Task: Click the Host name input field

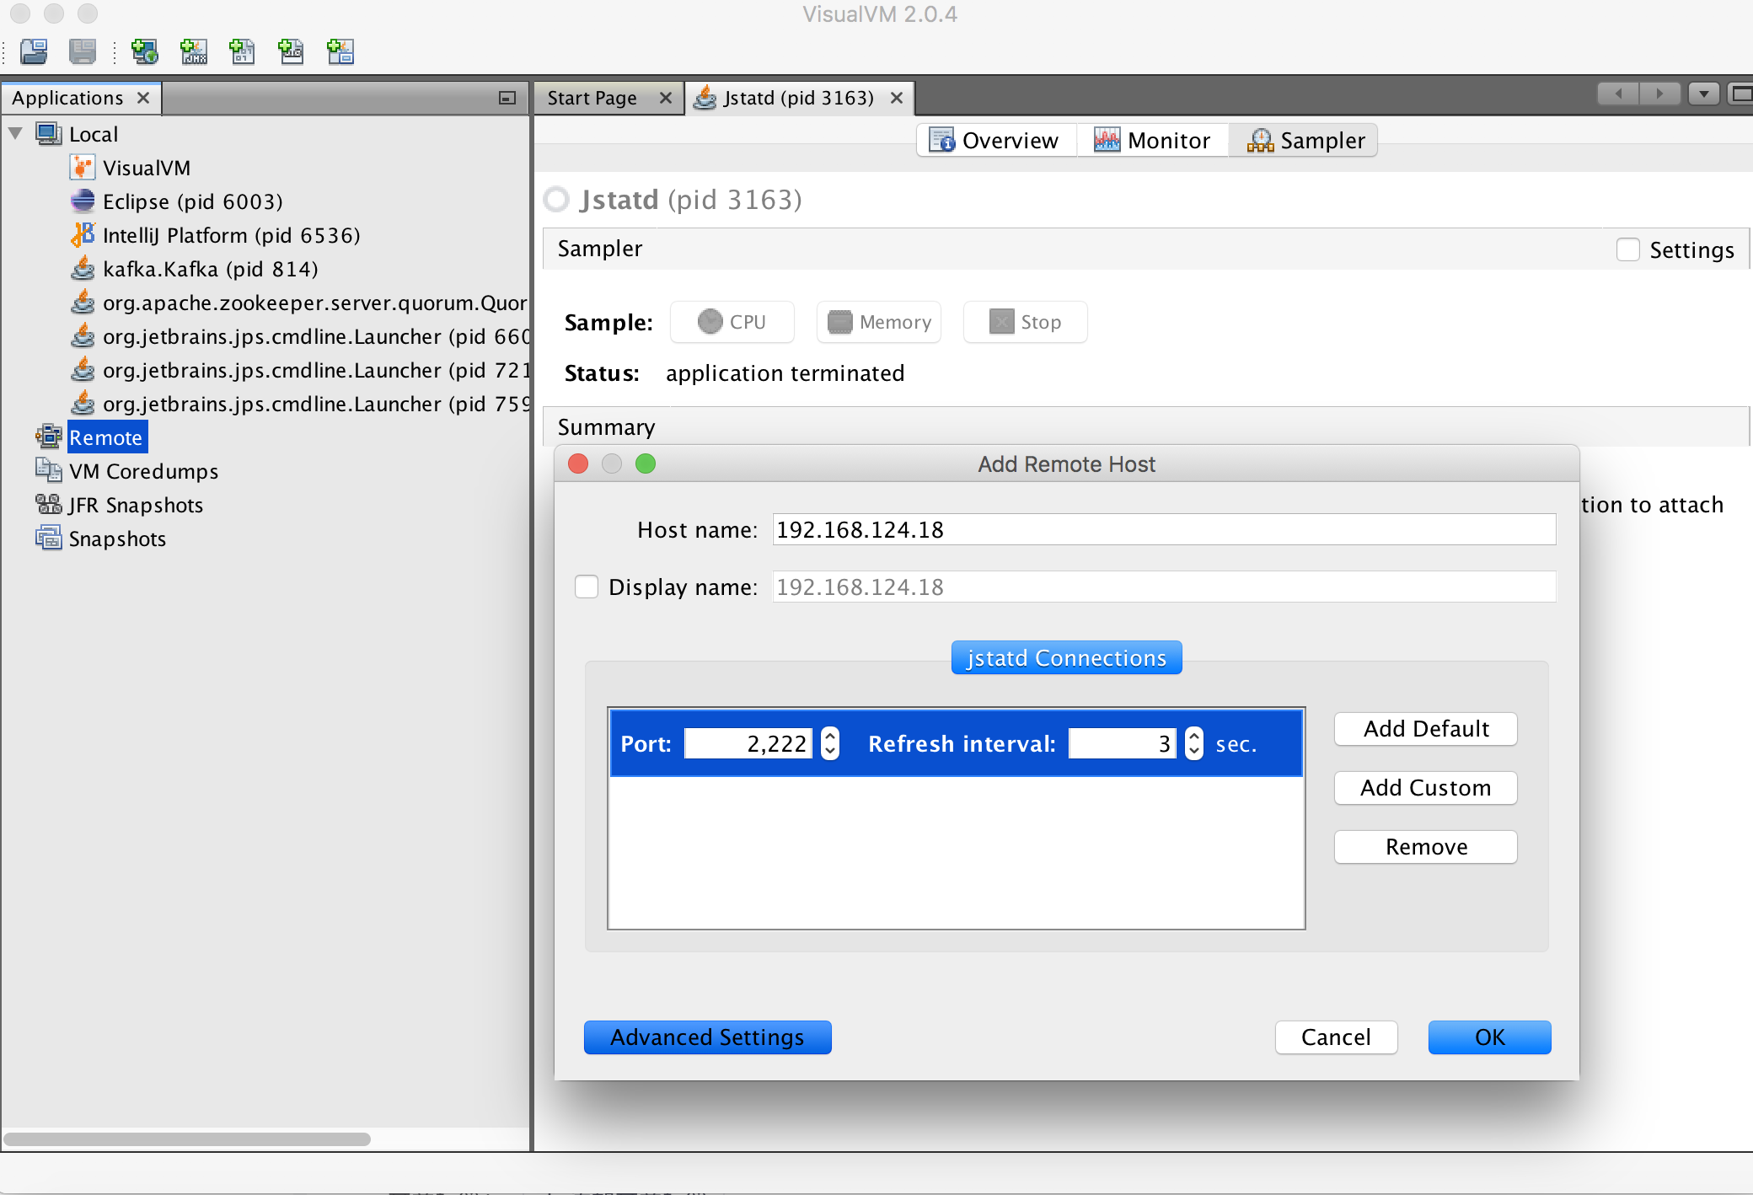Action: point(1163,530)
